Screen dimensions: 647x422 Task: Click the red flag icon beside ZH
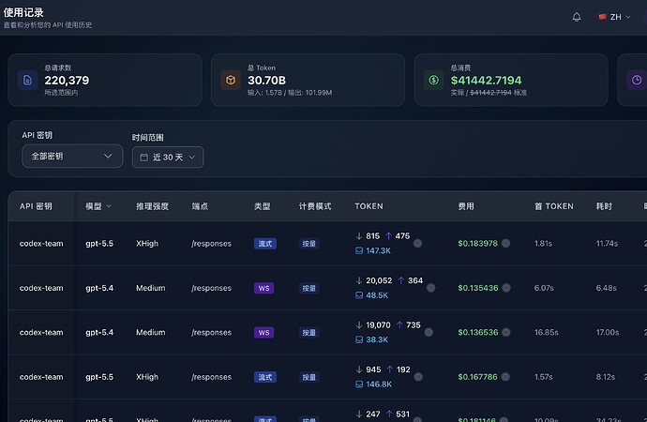(602, 17)
